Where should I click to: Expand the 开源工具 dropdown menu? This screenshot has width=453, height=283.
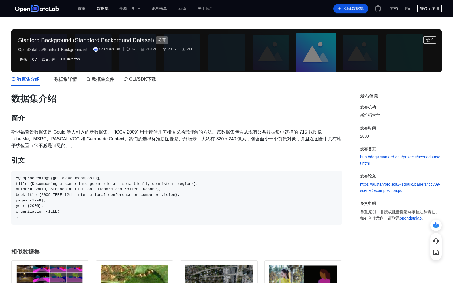click(x=130, y=8)
